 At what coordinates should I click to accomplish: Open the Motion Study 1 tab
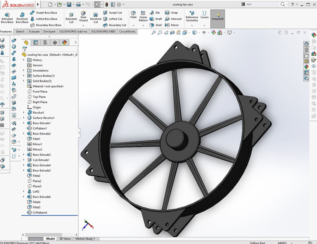coord(85,238)
